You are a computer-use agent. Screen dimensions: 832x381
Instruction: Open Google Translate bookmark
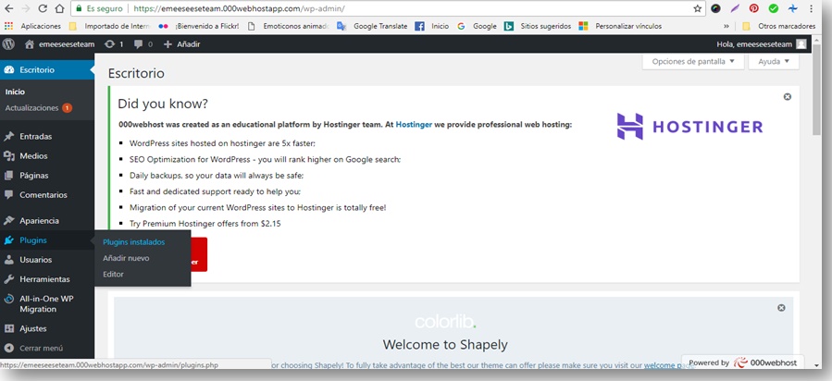pos(372,26)
